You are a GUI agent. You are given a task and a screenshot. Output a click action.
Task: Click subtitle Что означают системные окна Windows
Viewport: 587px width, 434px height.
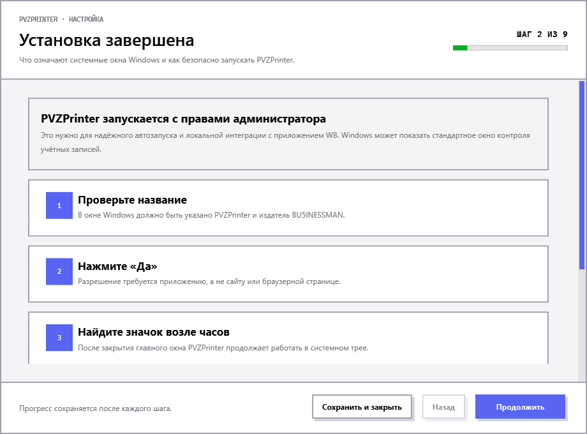tap(157, 60)
